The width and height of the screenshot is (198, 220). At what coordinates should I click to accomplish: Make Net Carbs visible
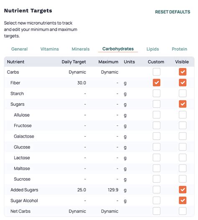pos(183,211)
